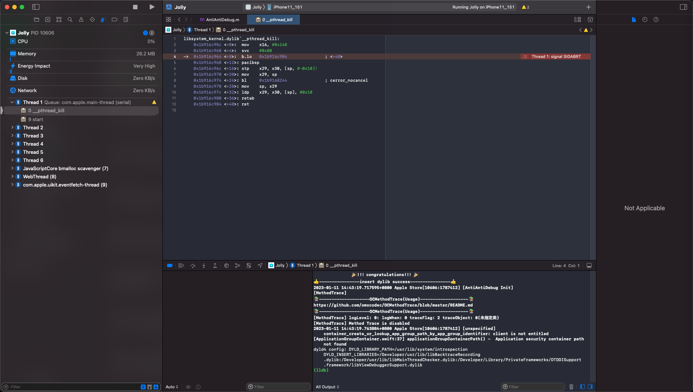Image resolution: width=693 pixels, height=392 pixels.
Task: Expand Thread 4
Action: [12, 144]
